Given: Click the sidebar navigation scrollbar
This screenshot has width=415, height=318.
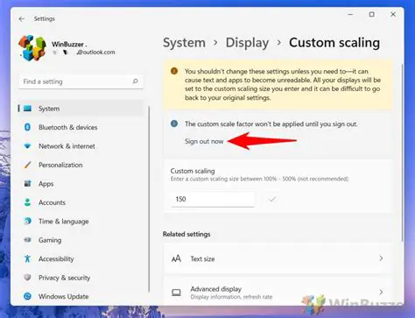Looking at the screenshot, I should click(149, 199).
